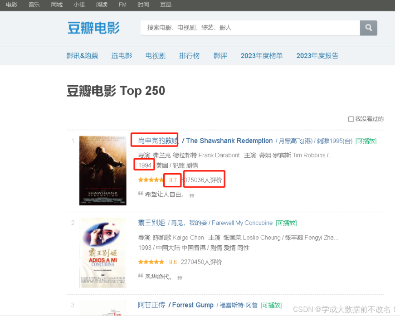This screenshot has height=316, width=400.
Task: Open 时间 in the top bar
Action: click(x=143, y=5)
